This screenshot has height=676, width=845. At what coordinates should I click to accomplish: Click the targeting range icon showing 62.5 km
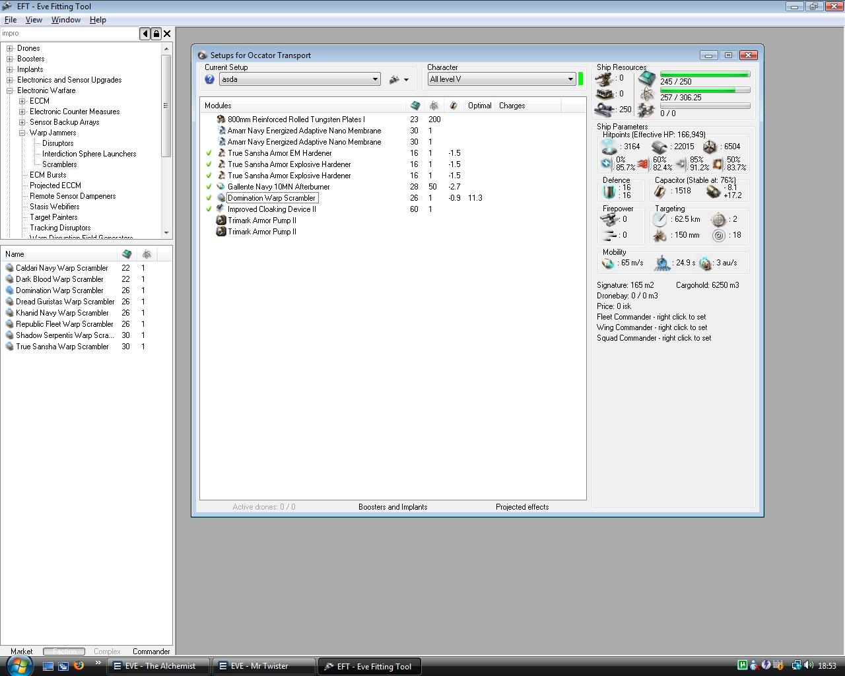659,220
